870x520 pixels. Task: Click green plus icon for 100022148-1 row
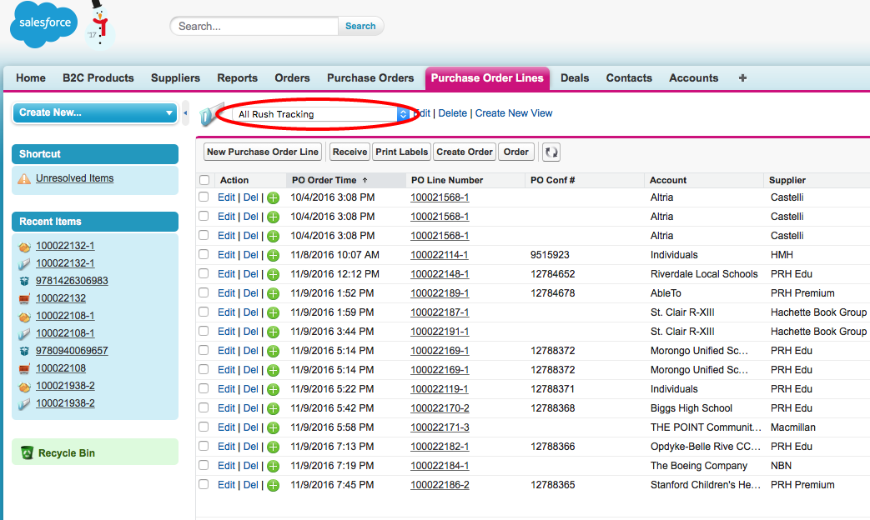click(273, 274)
